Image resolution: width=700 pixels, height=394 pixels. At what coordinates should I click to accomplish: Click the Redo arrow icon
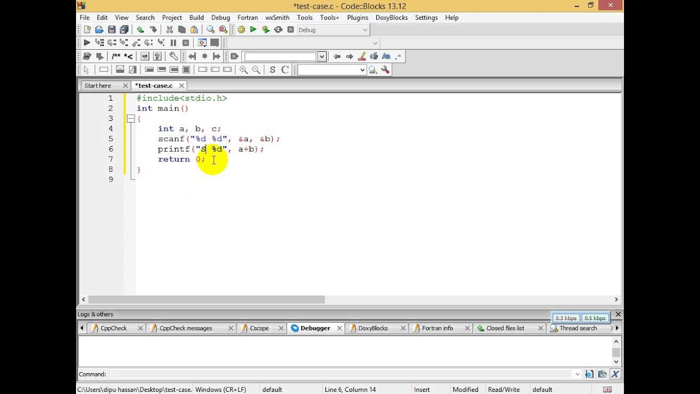tap(153, 30)
